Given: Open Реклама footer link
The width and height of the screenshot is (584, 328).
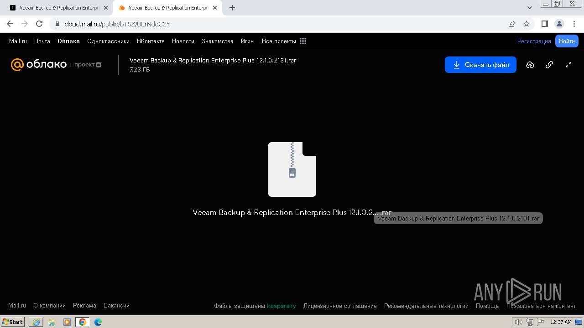Looking at the screenshot, I should tap(84, 306).
